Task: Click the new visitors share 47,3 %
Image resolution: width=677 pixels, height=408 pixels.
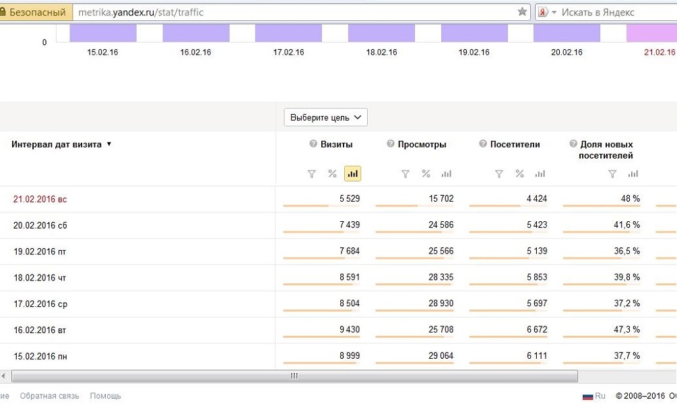Action: pyautogui.click(x=627, y=329)
